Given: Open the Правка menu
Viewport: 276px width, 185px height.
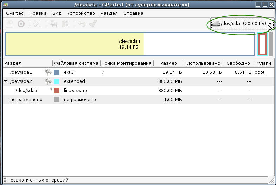Looking at the screenshot, I should point(38,13).
